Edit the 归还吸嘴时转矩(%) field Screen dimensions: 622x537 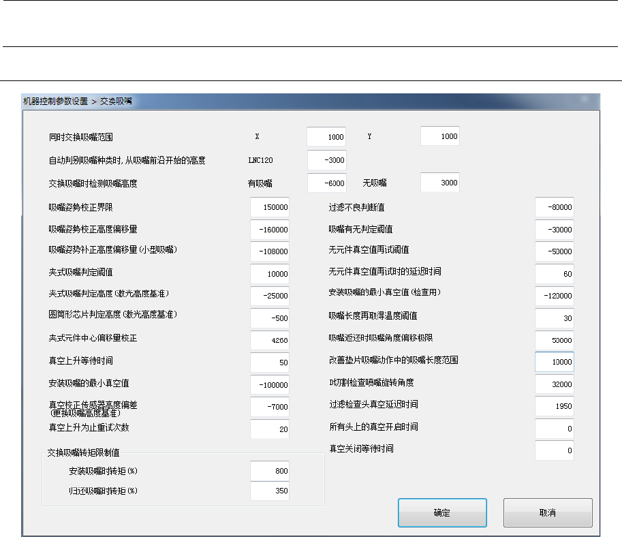coord(270,491)
